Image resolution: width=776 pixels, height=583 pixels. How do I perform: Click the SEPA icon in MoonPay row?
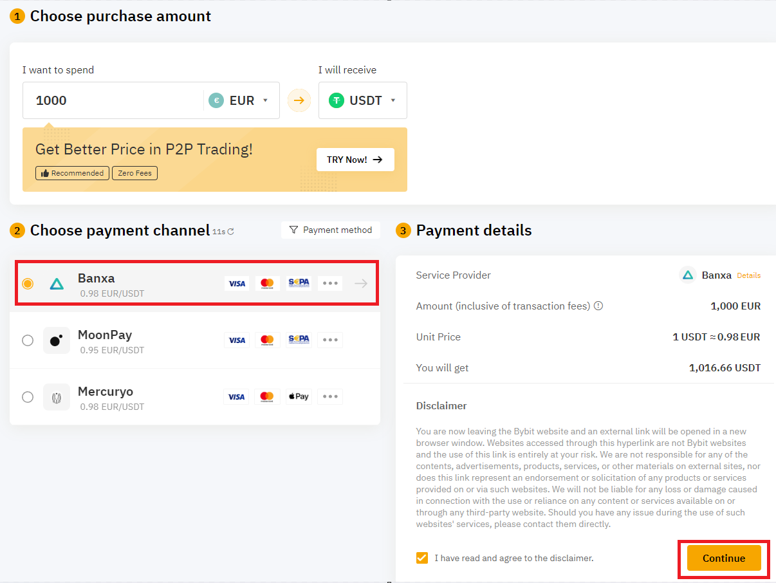click(x=299, y=340)
